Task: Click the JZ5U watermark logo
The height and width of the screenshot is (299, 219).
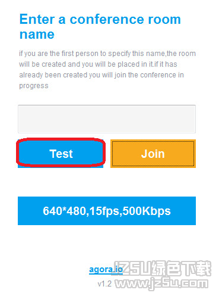Action: [x=163, y=269]
